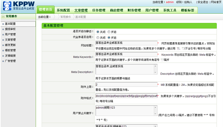Viewport: 223px width, 127px height.
Task: Click the KPPW logo icon
Action: (7, 6)
